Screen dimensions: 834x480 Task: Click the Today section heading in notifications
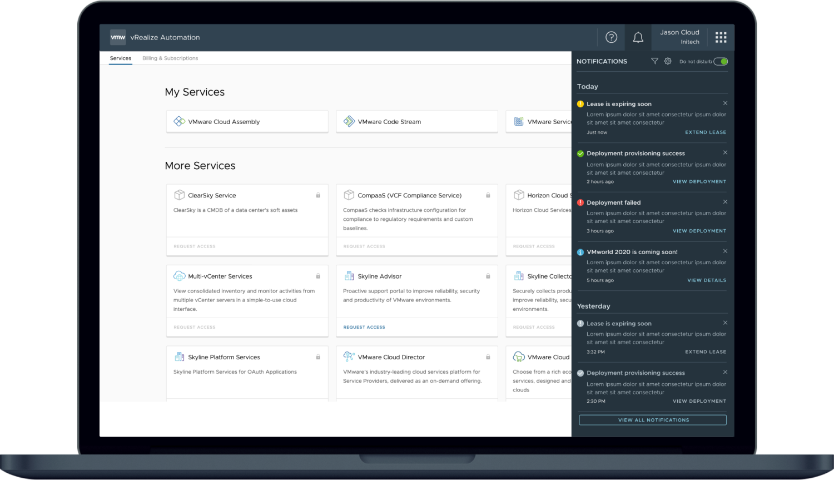coord(588,87)
